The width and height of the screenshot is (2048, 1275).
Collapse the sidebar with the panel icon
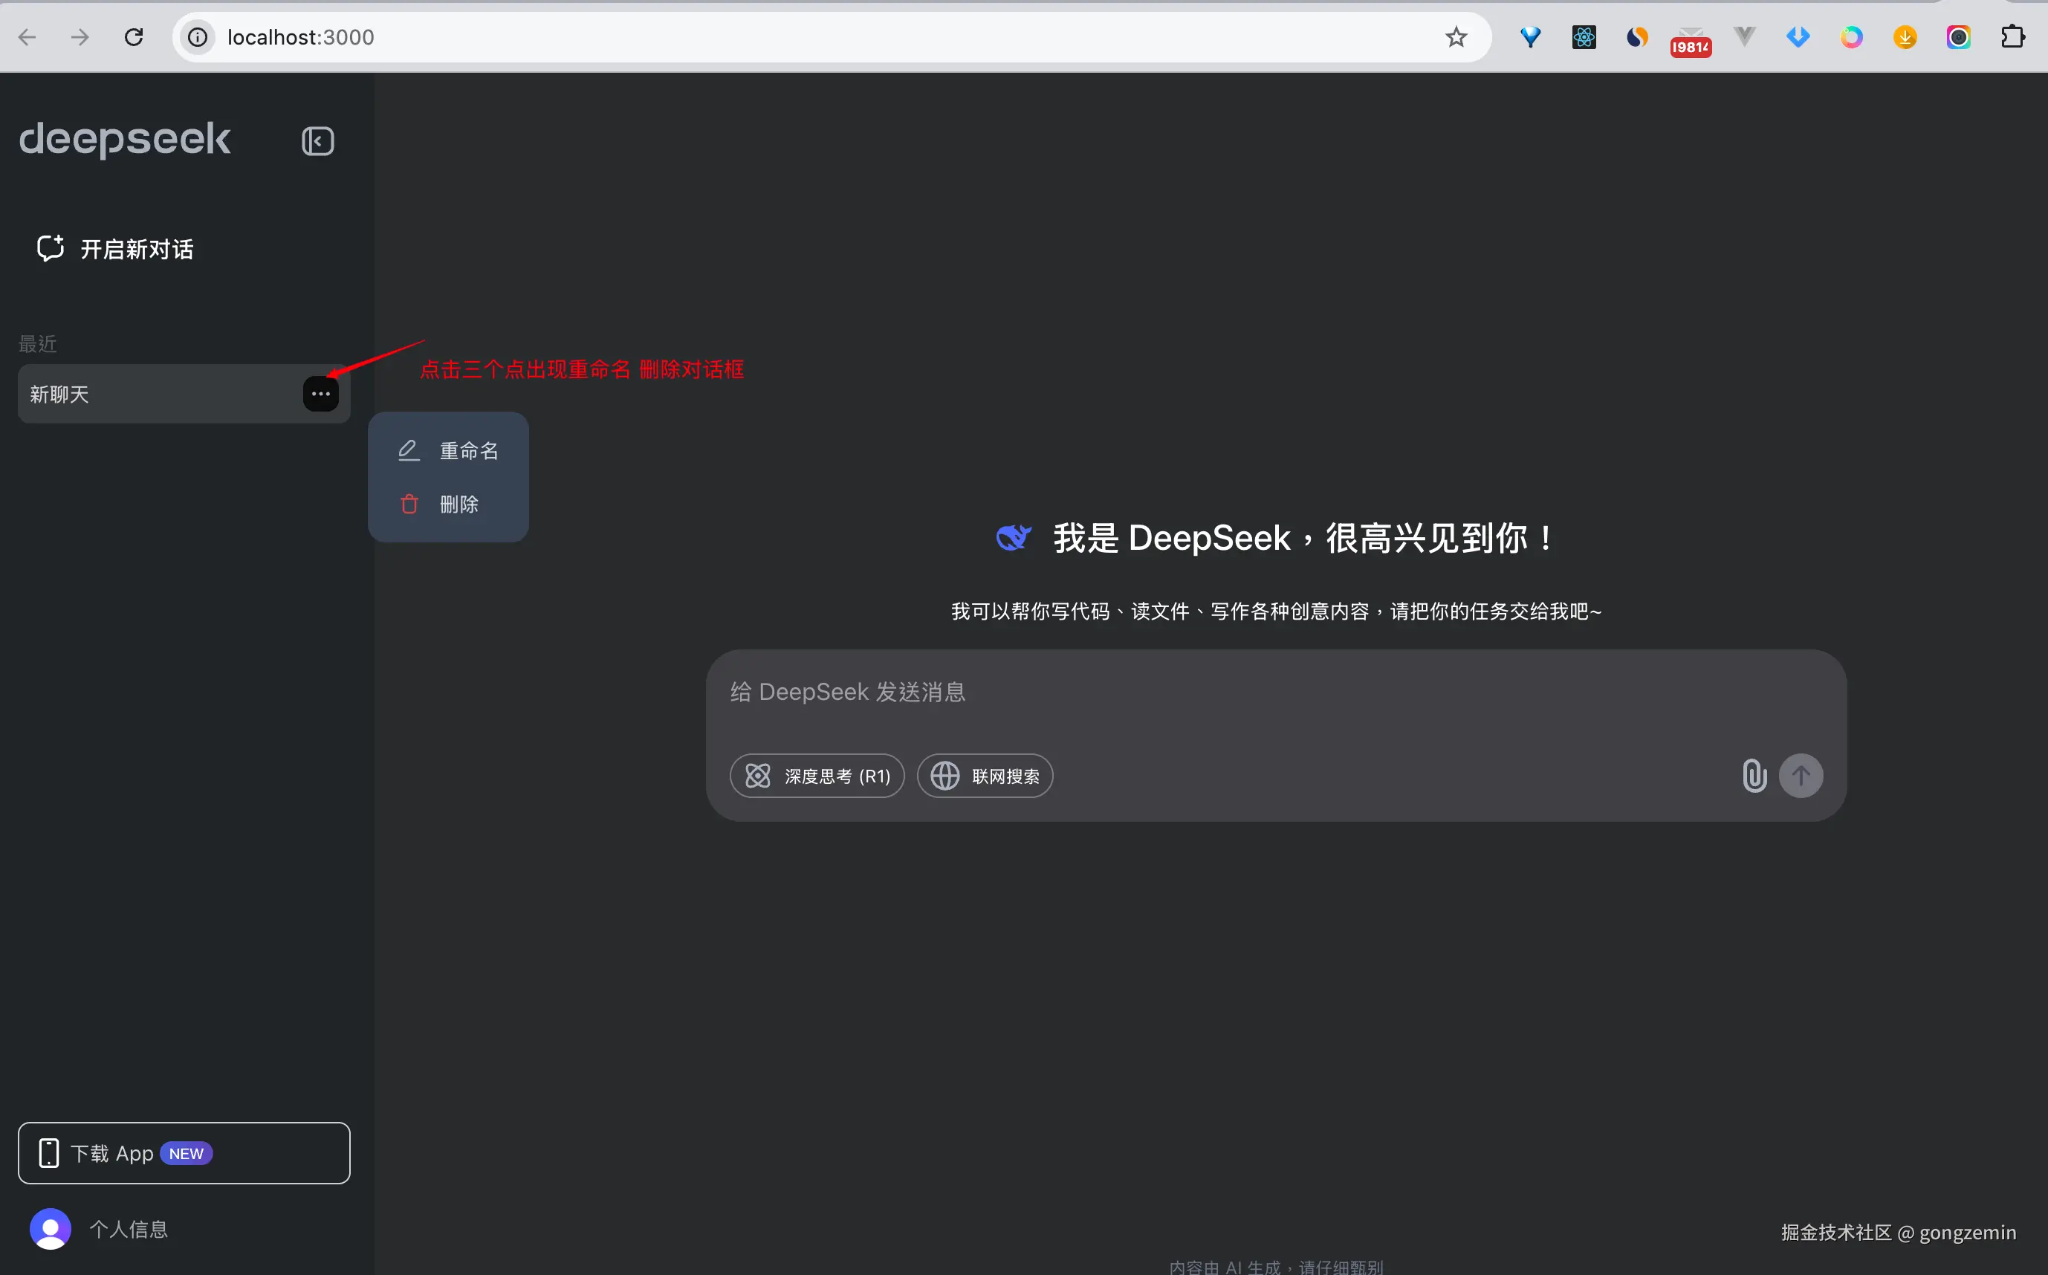(318, 141)
